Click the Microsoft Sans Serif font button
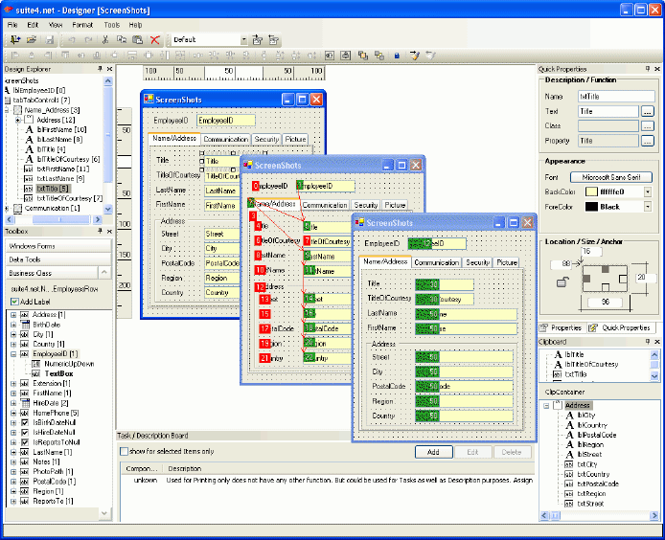 pyautogui.click(x=611, y=177)
